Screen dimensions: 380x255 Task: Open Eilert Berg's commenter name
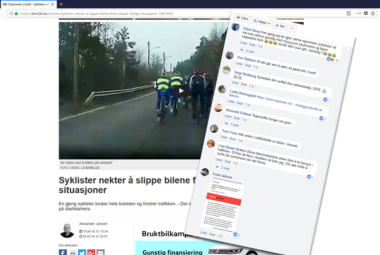point(251,30)
